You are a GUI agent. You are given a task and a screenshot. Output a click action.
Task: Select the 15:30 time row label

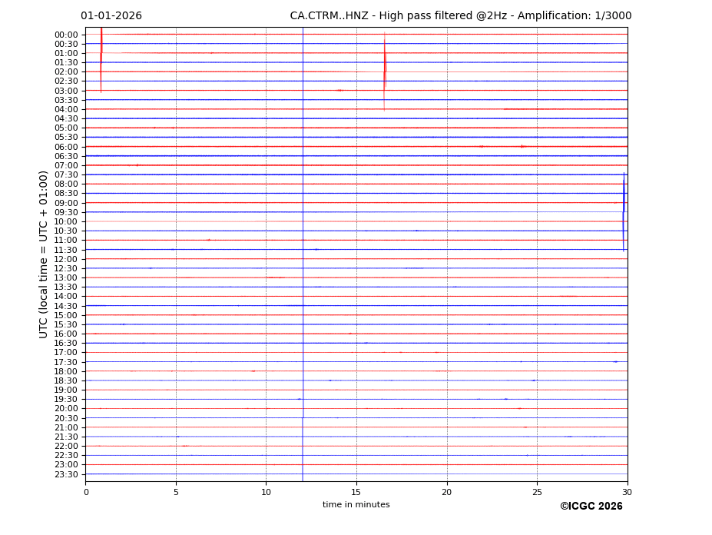coord(66,324)
